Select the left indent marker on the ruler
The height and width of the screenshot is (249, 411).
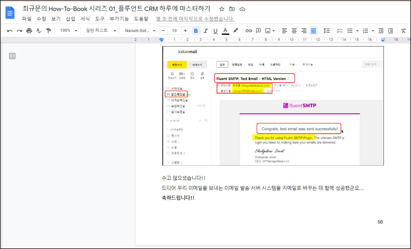pyautogui.click(x=161, y=40)
